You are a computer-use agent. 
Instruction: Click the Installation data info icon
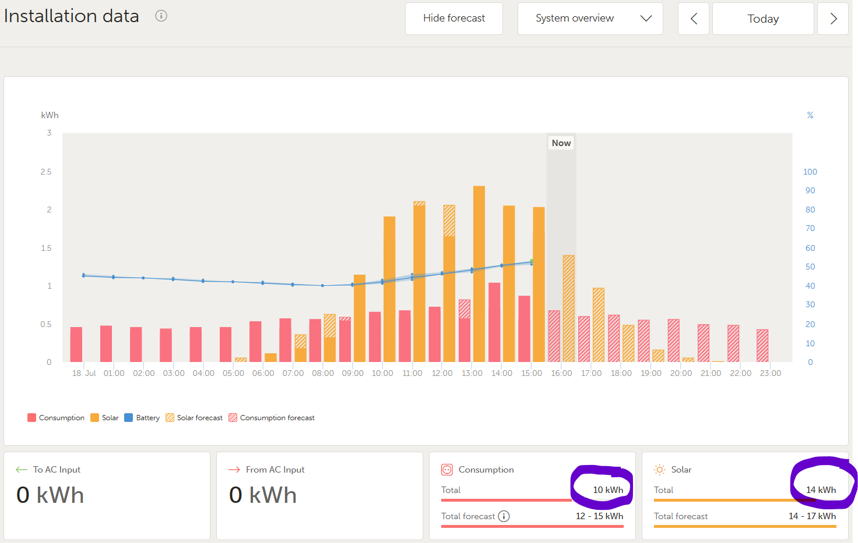tap(161, 16)
